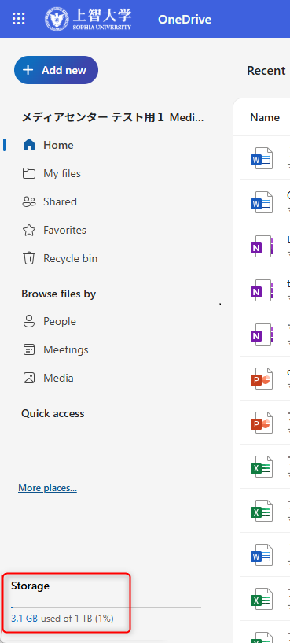This screenshot has width=290, height=643.
Task: Sort by the Name column header
Action: click(265, 118)
